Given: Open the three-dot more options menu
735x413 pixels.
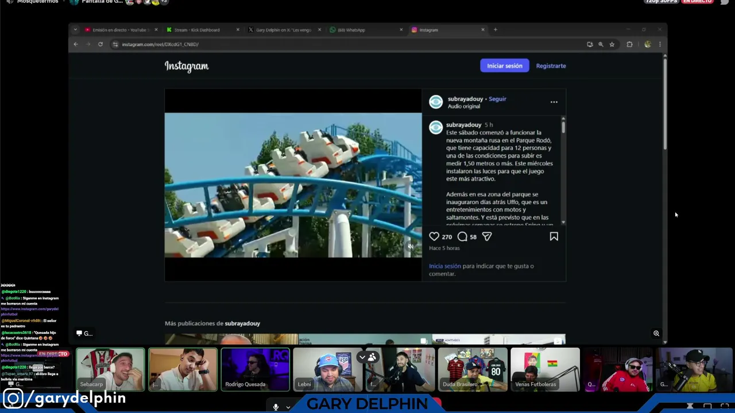Looking at the screenshot, I should 554,102.
